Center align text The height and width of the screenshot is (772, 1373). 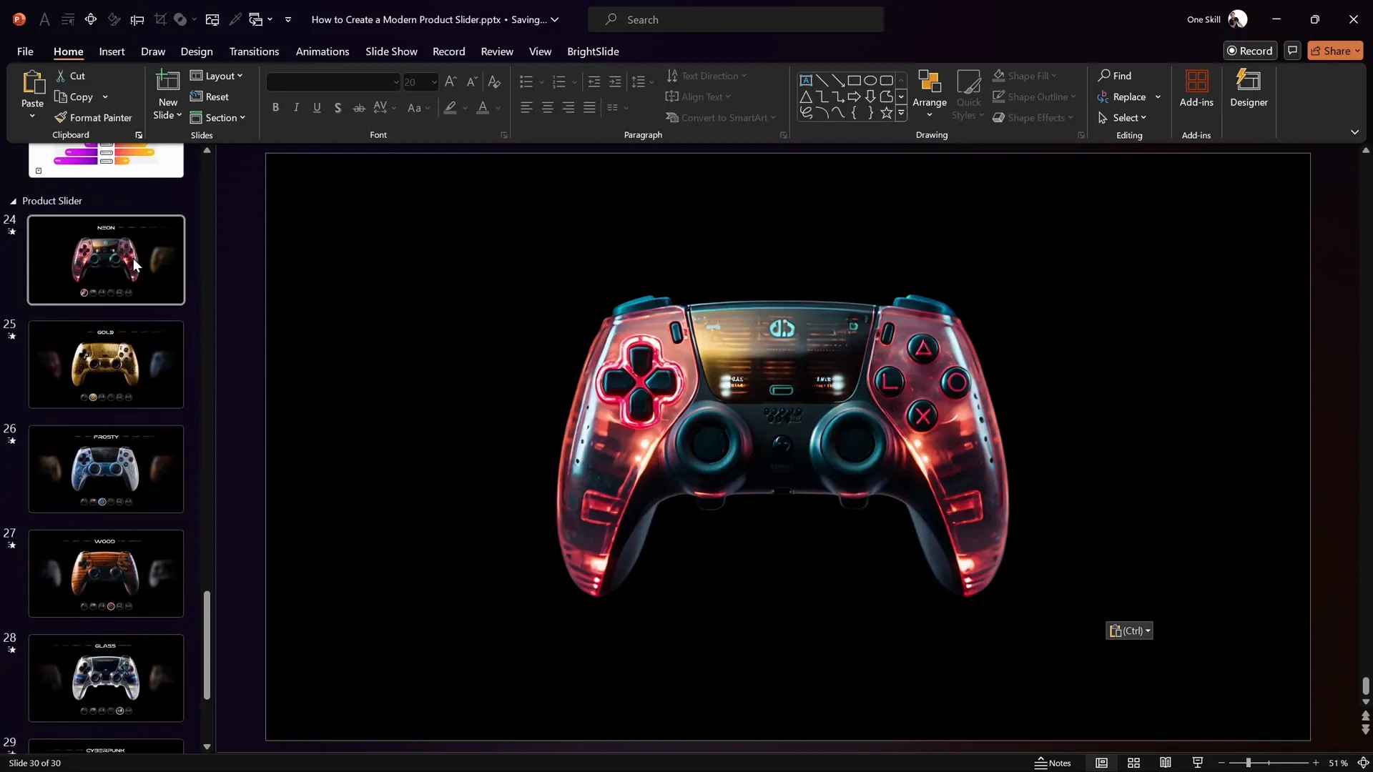tap(547, 107)
